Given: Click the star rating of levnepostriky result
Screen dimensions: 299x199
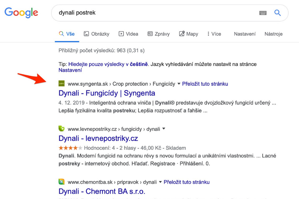Looking at the screenshot, I should click(x=71, y=148).
